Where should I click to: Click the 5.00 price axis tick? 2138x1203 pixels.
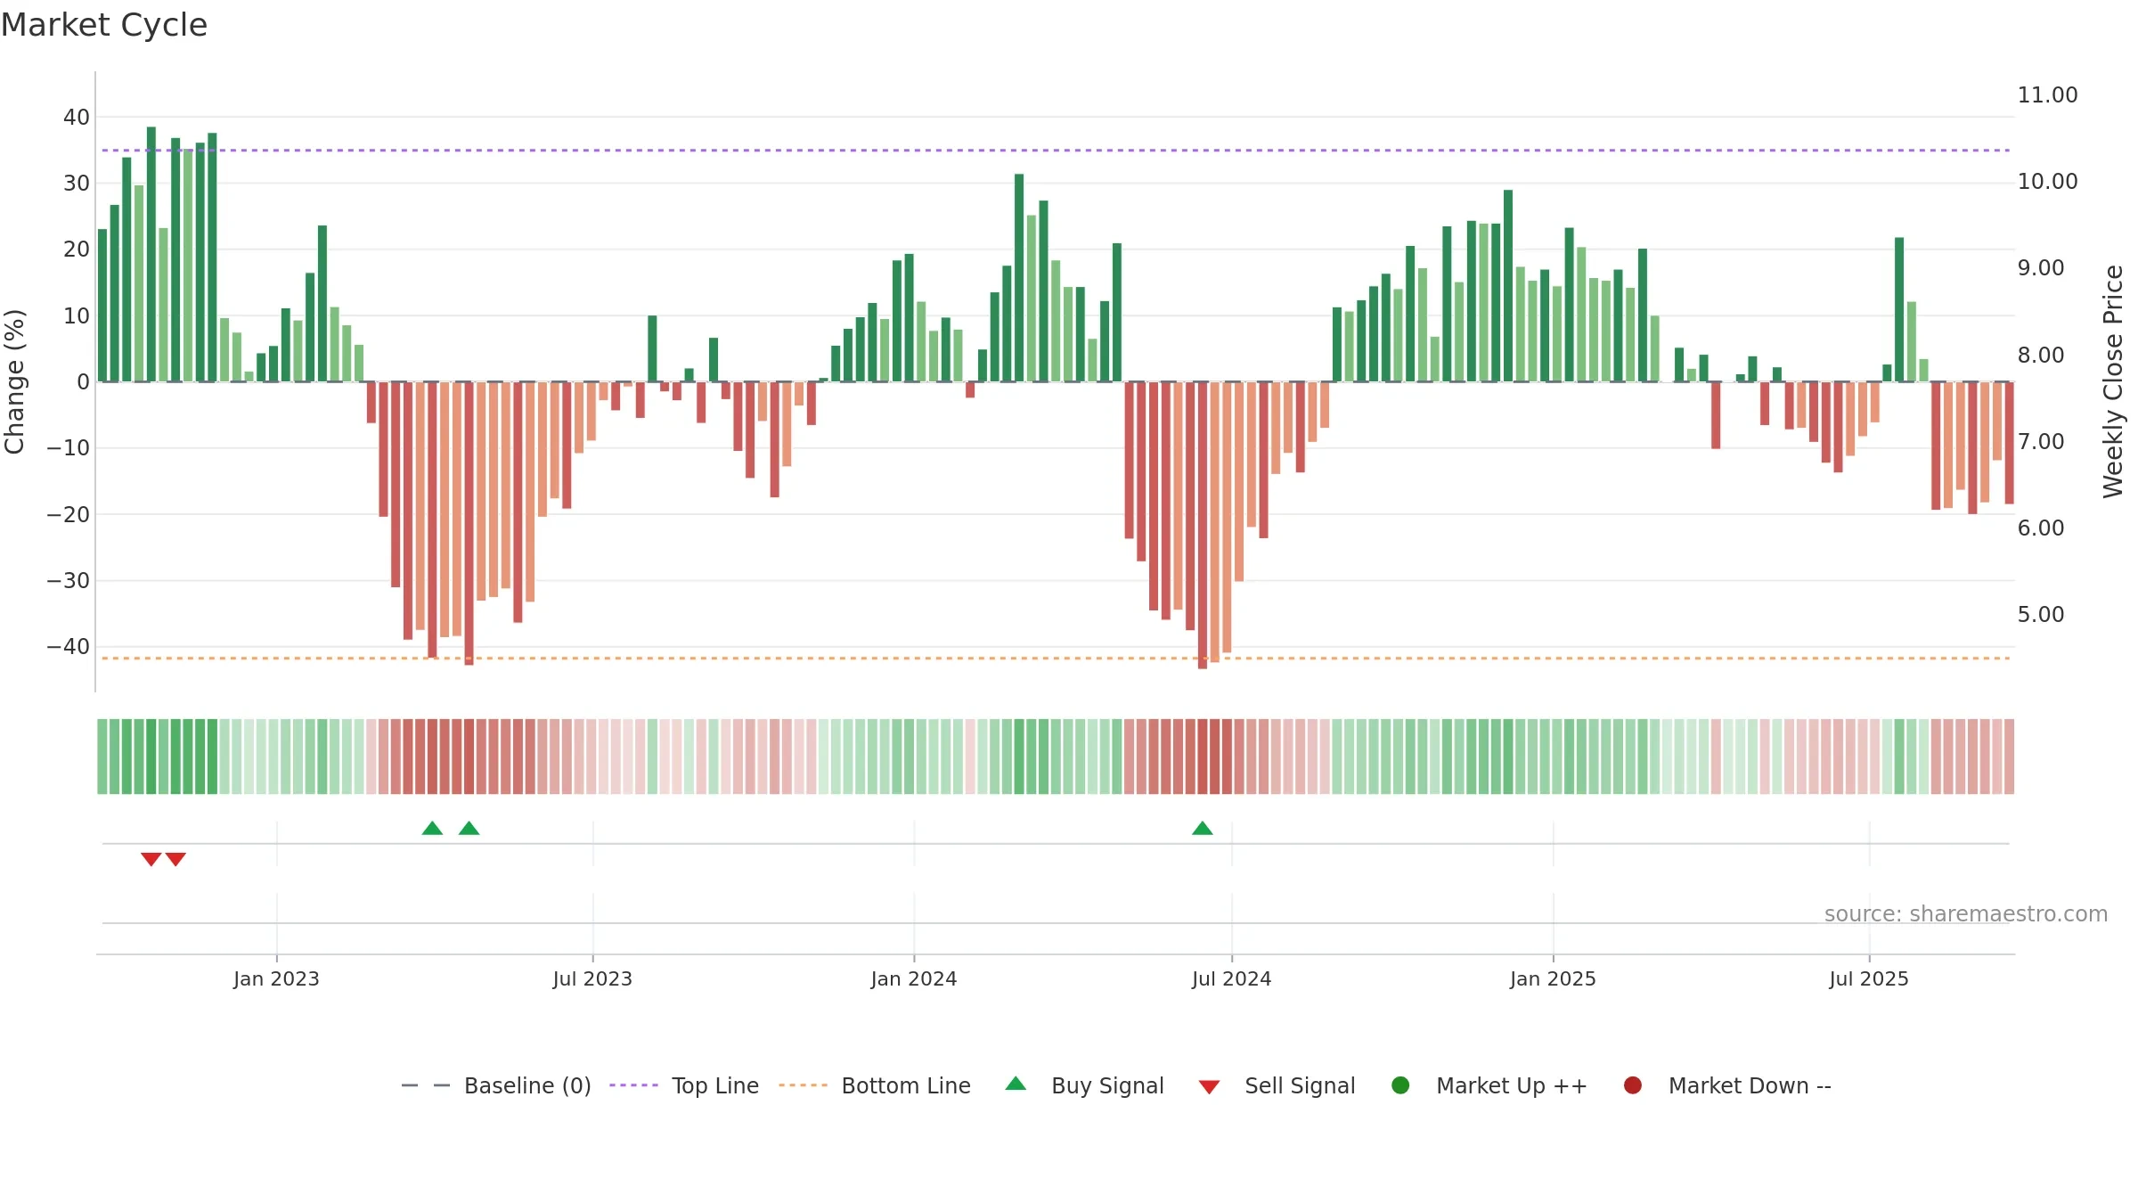[2041, 615]
